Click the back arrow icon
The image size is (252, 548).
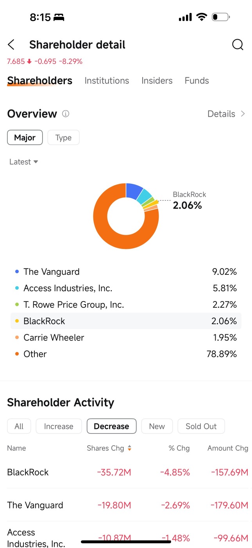pos(11,44)
